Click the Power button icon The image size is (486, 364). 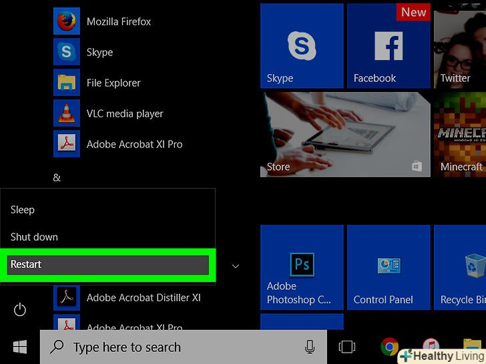coord(20,309)
